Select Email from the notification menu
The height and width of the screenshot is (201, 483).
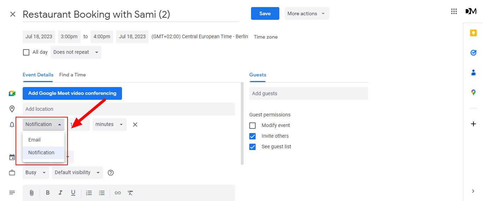(x=35, y=140)
